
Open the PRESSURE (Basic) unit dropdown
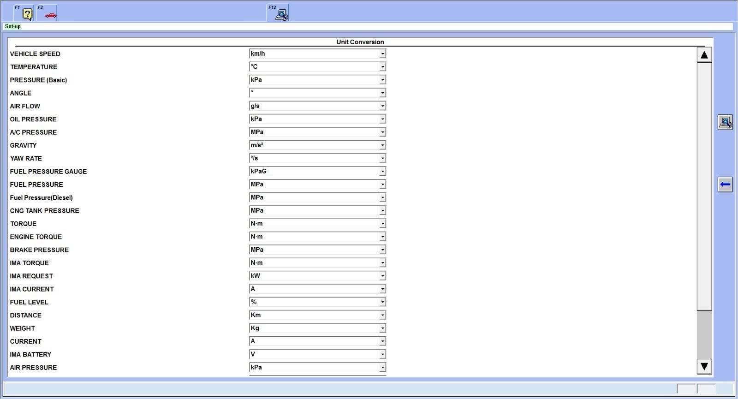(x=317, y=80)
